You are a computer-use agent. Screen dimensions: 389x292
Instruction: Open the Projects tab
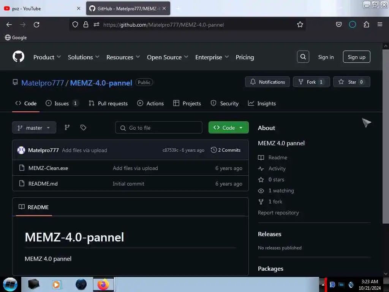[187, 103]
